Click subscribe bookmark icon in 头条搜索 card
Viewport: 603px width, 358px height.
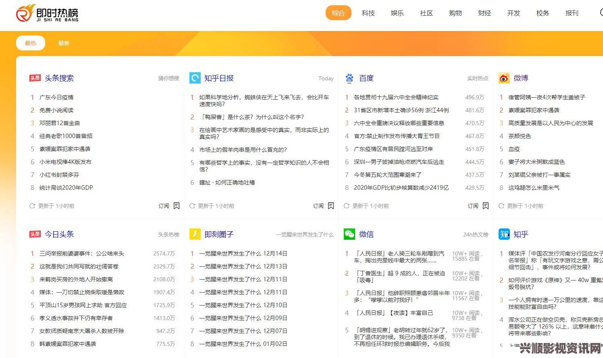click(177, 206)
